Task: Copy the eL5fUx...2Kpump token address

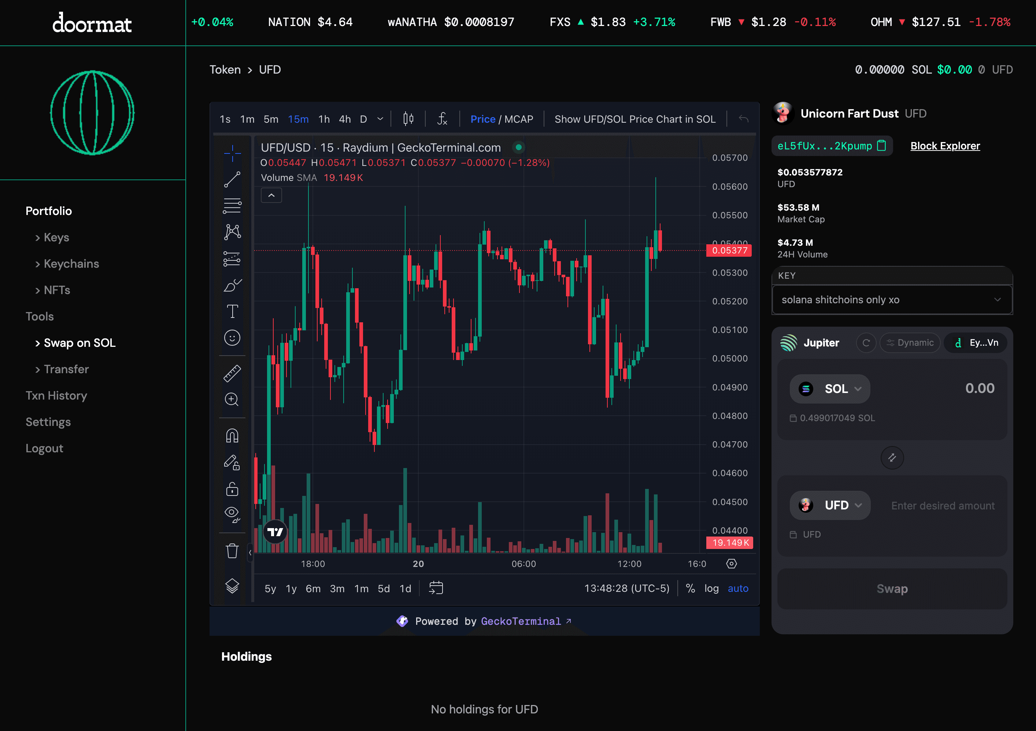Action: [881, 146]
